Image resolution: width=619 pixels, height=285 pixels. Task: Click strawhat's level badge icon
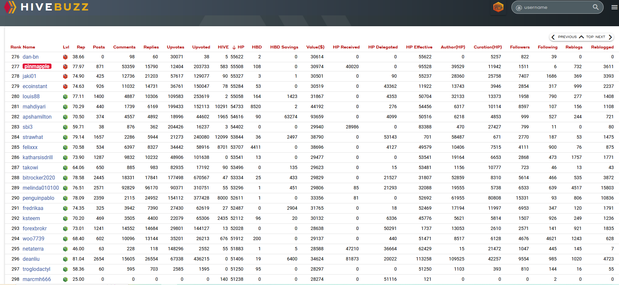pyautogui.click(x=65, y=137)
